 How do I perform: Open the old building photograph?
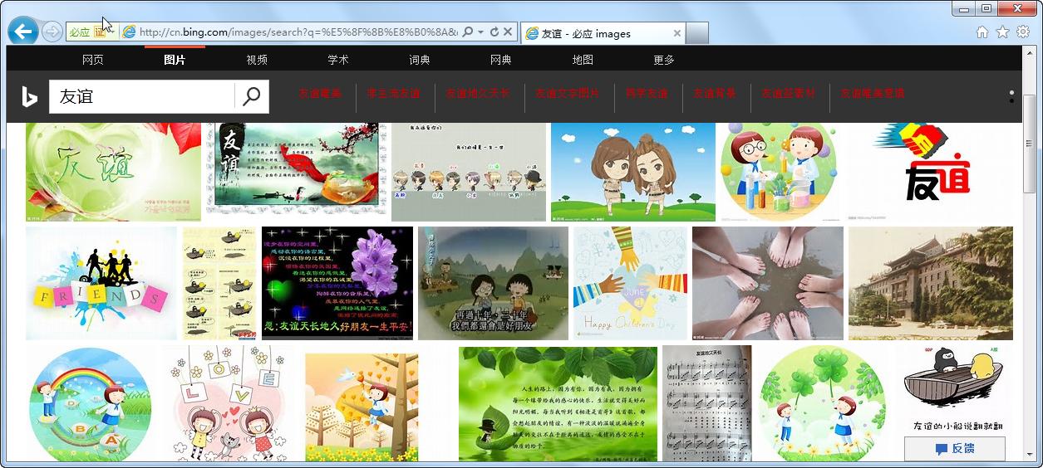pos(930,283)
